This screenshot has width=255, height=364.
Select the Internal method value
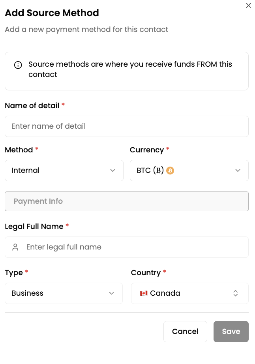pos(26,171)
